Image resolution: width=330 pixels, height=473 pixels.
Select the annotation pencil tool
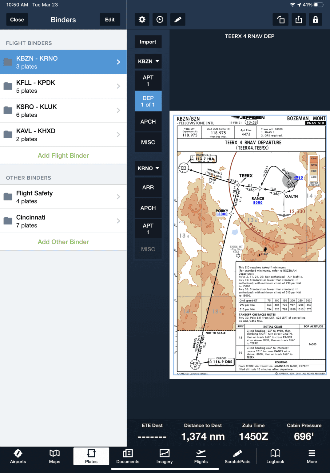[x=178, y=19]
